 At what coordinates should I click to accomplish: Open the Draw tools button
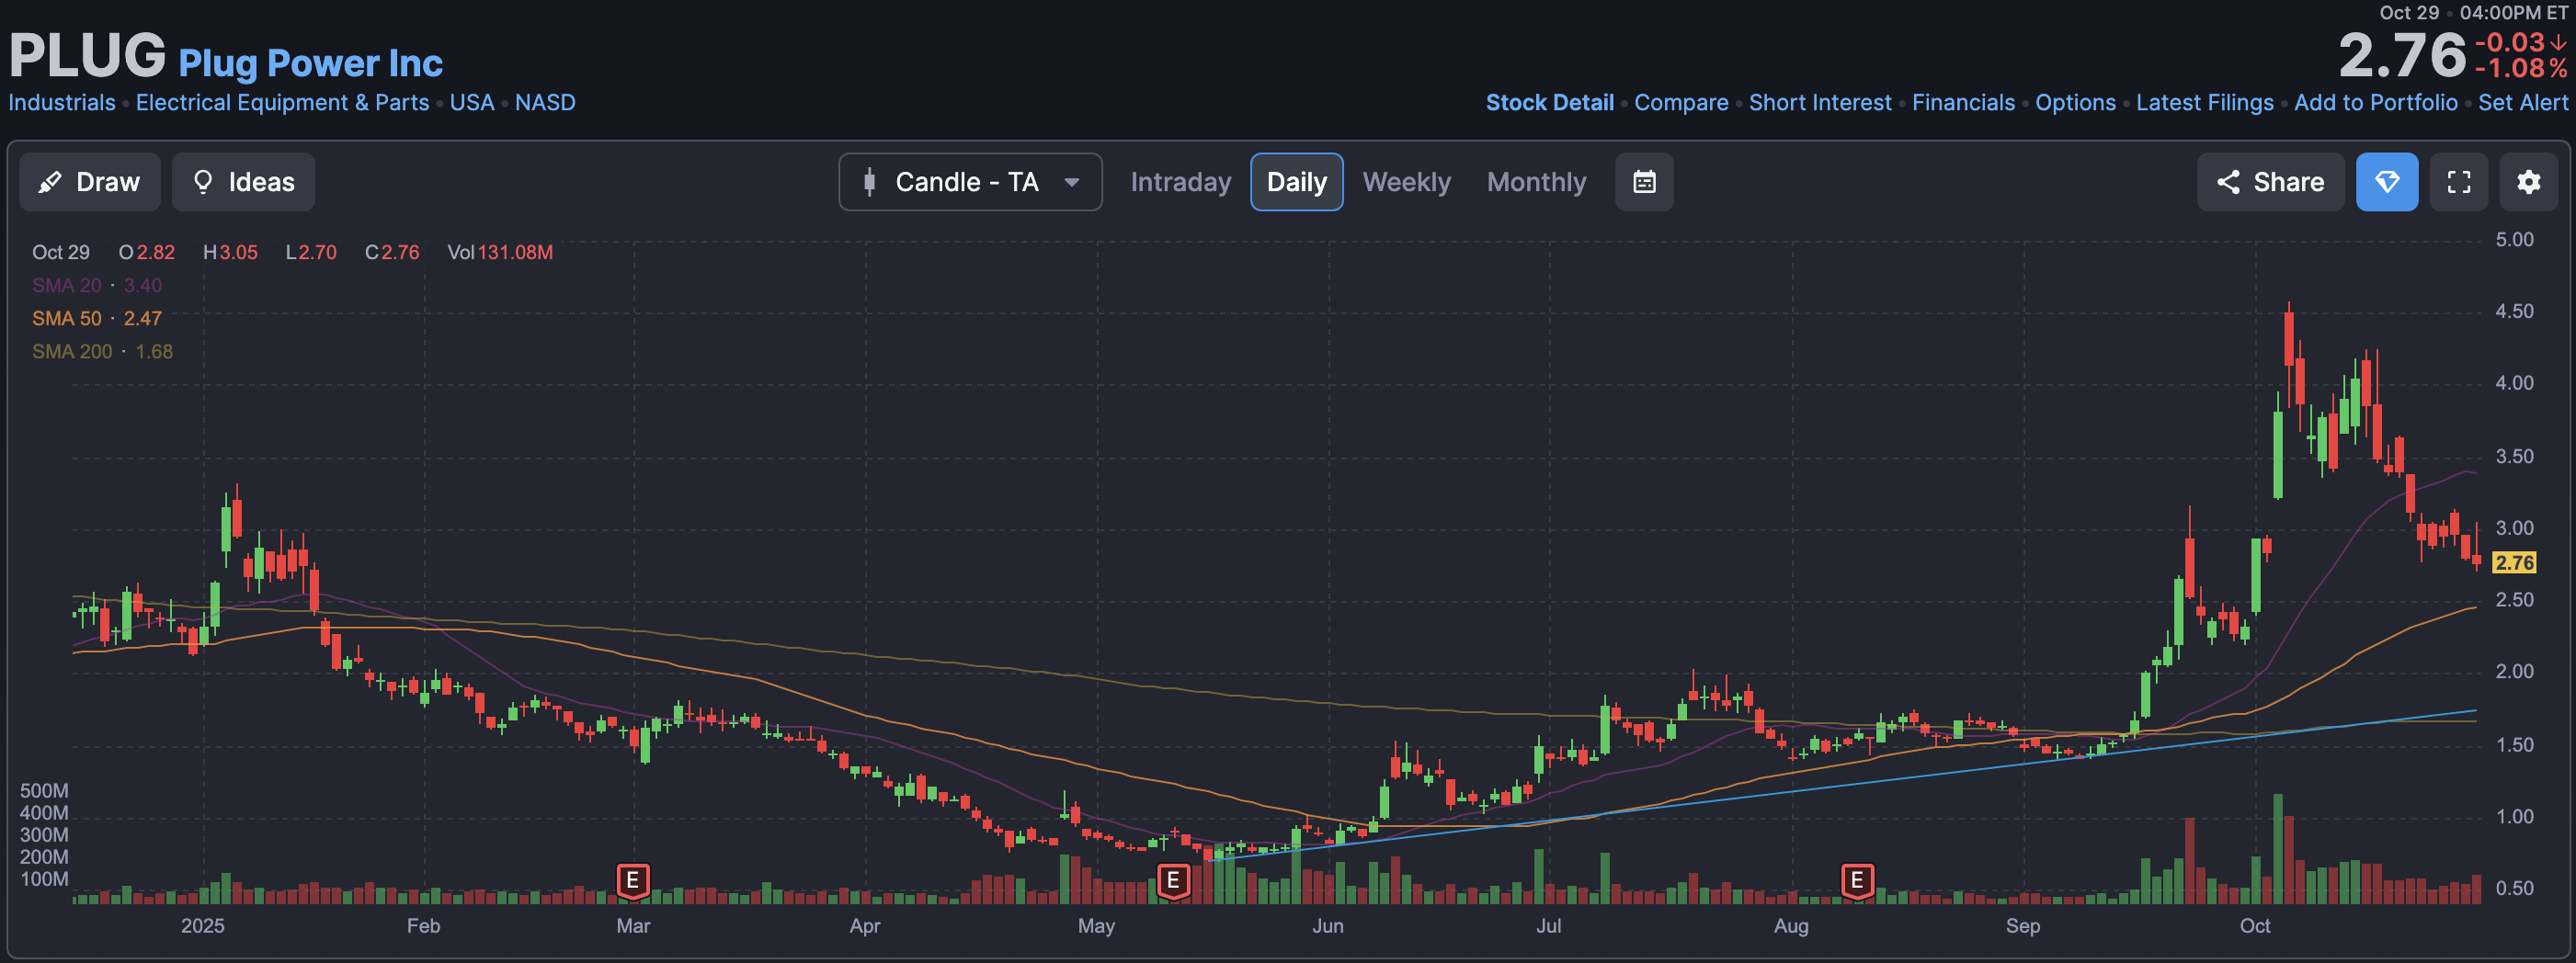pos(90,182)
